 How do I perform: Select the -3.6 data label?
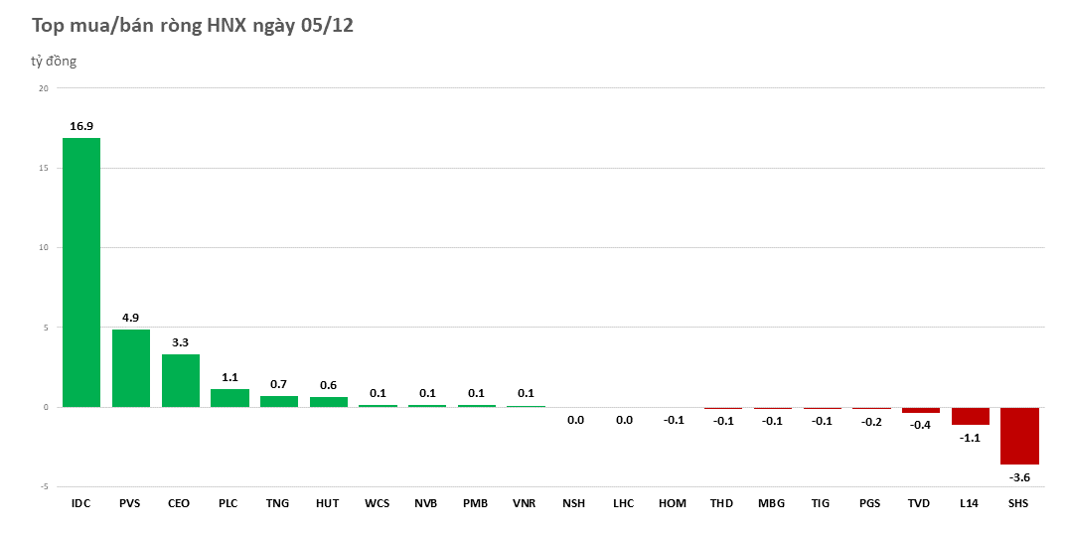coord(1019,477)
